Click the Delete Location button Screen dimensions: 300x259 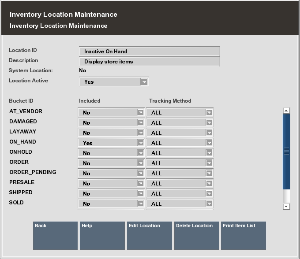(x=196, y=236)
